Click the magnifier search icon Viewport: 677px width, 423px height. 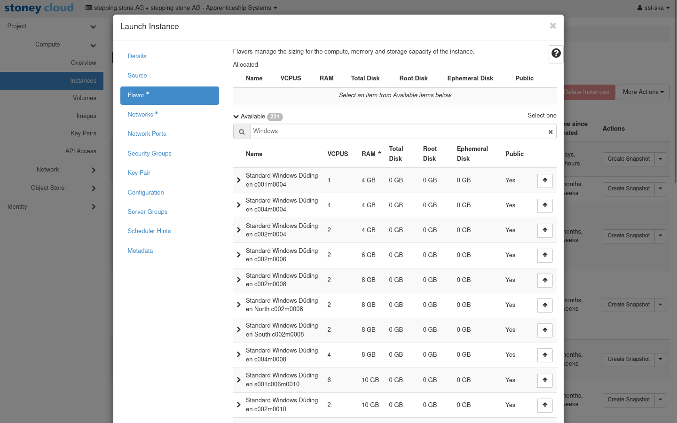point(242,132)
